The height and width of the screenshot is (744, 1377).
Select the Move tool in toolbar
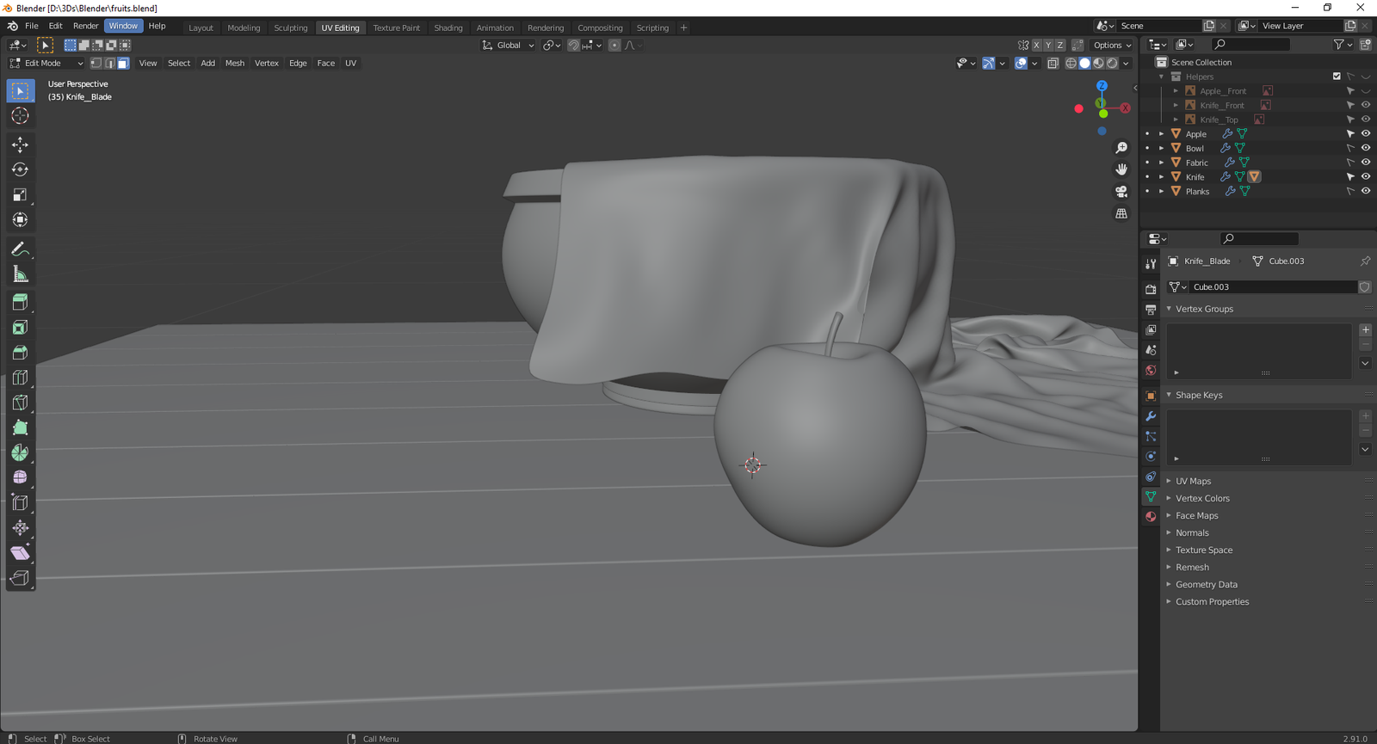click(x=20, y=144)
